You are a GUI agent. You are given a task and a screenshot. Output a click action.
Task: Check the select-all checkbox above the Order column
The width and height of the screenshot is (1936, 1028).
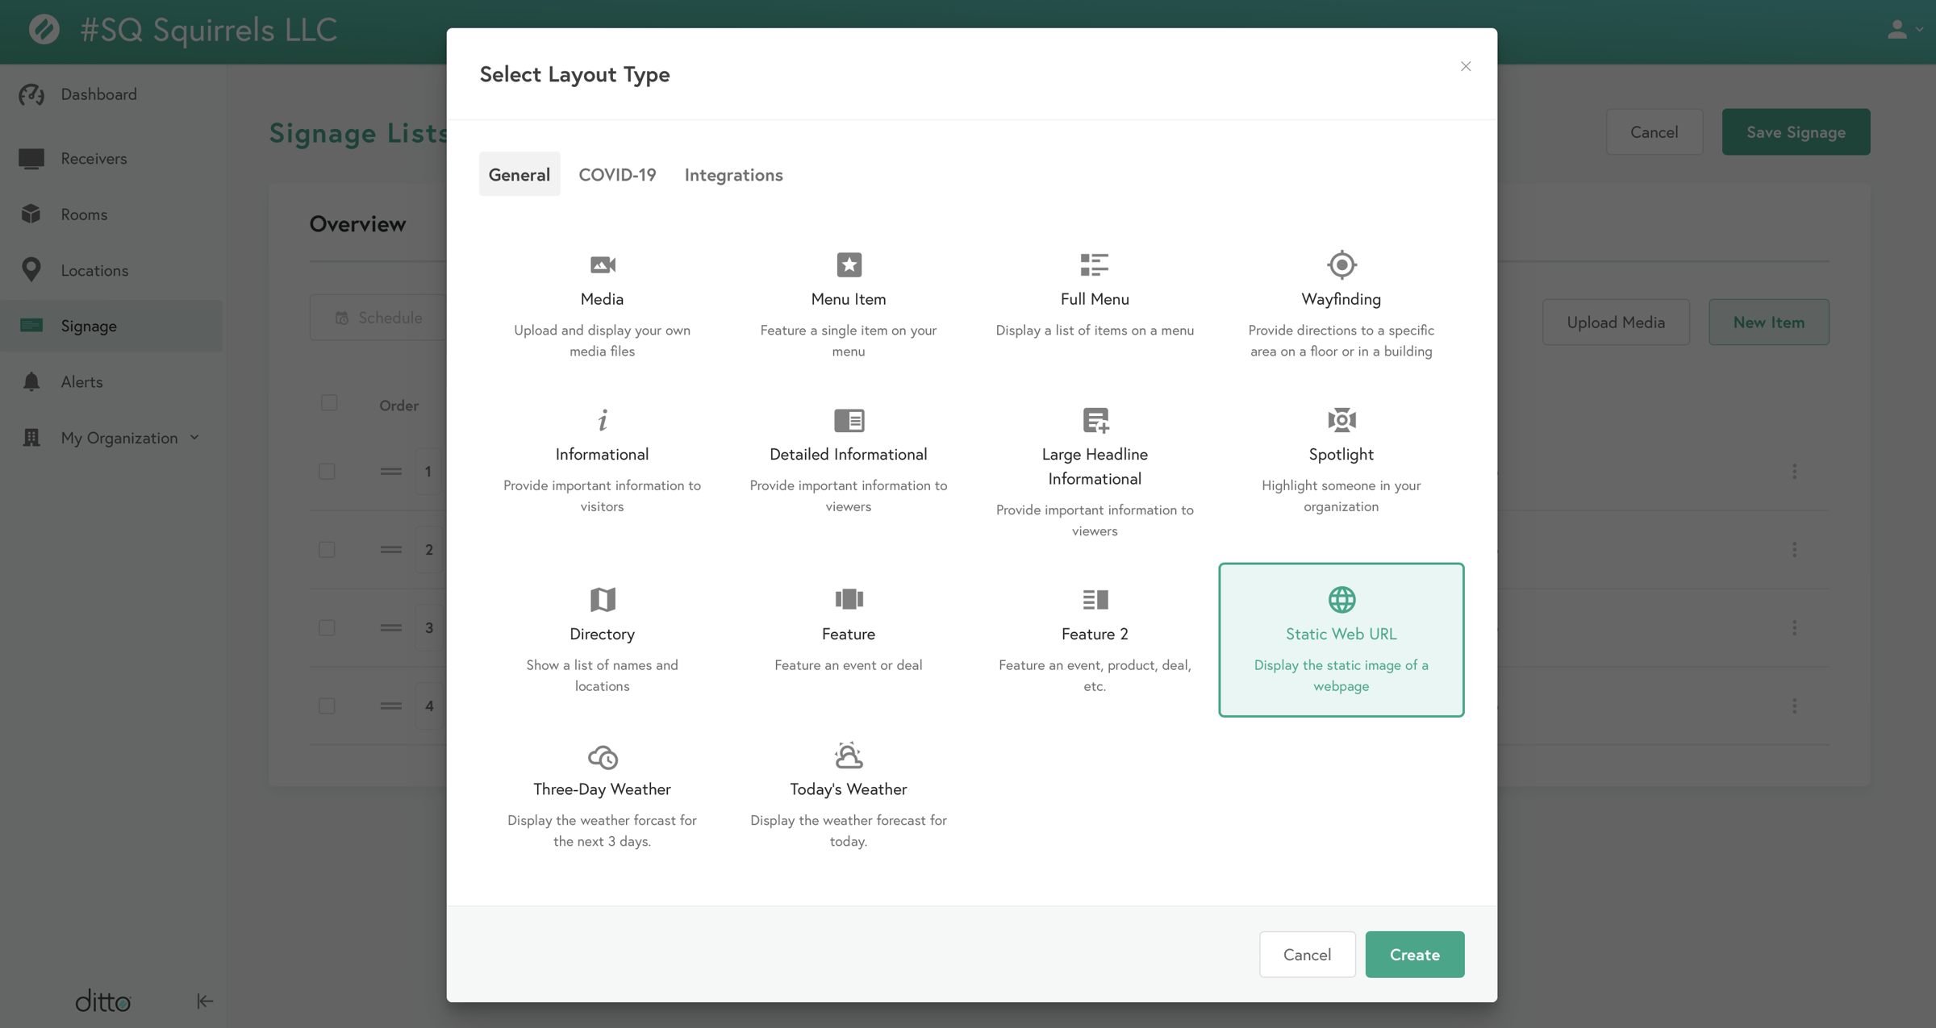coord(329,402)
